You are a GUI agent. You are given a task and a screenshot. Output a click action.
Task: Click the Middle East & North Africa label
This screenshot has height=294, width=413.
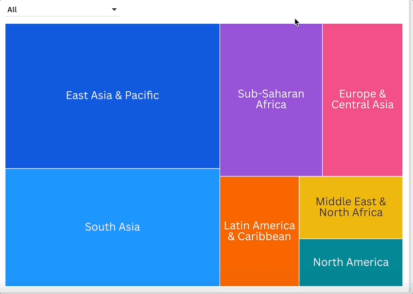pyautogui.click(x=351, y=207)
